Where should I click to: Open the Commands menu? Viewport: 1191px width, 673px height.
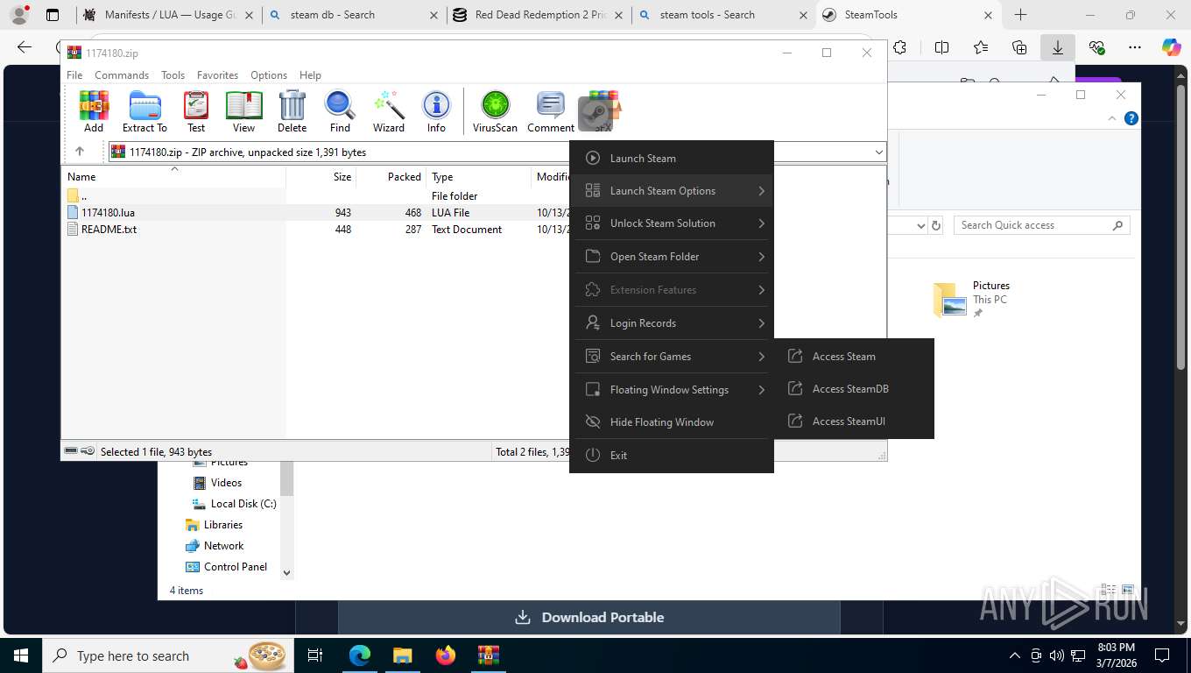click(x=122, y=75)
